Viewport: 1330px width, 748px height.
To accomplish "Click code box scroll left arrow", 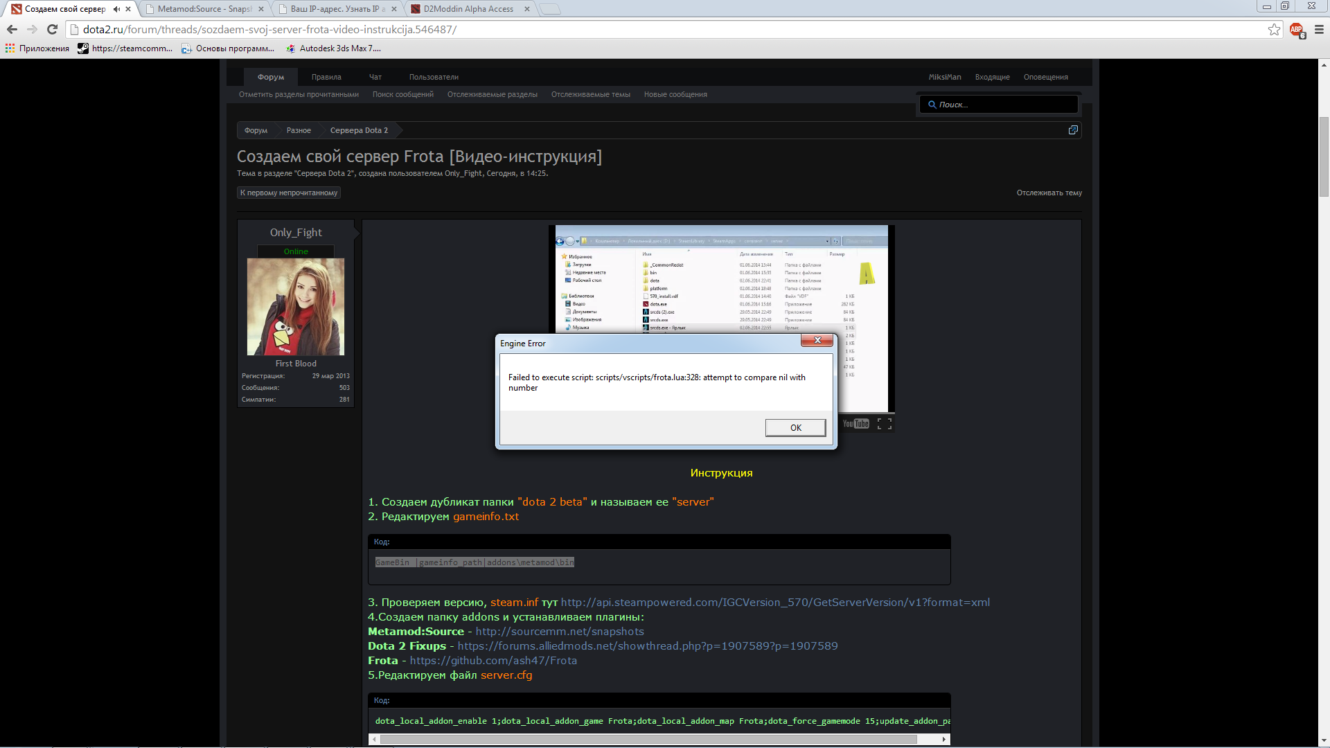I will tap(374, 740).
